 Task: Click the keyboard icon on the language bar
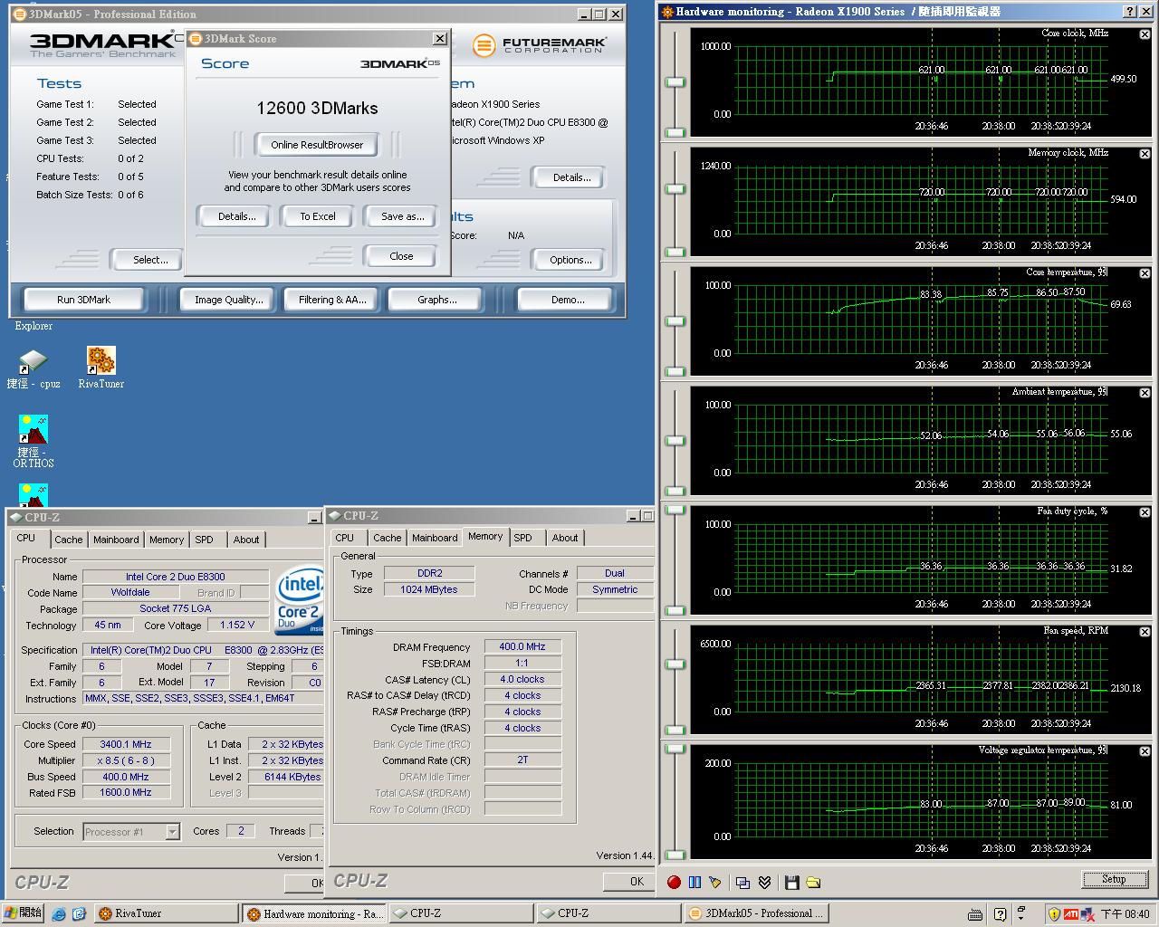click(x=975, y=914)
